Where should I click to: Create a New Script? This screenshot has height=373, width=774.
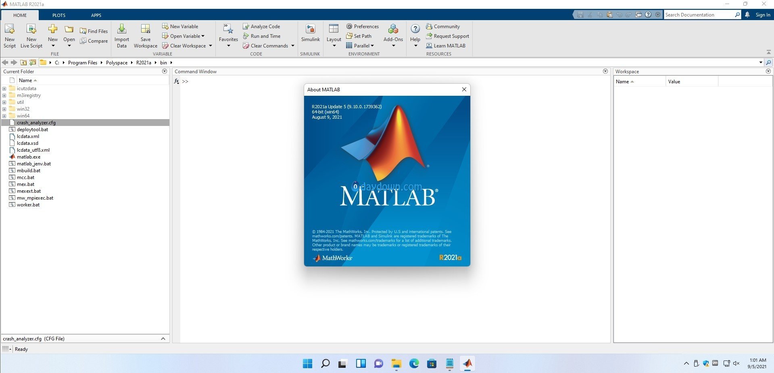tap(10, 35)
